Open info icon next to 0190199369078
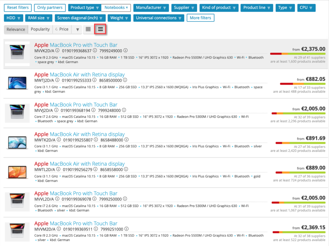 coord(94,199)
